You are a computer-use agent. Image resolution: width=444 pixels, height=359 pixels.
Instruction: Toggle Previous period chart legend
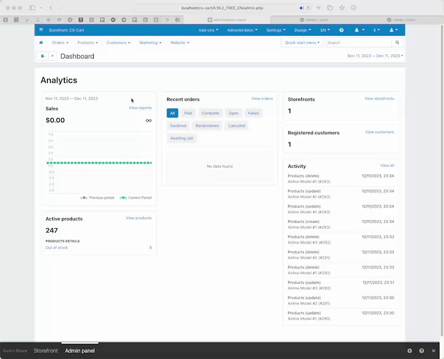tap(97, 197)
